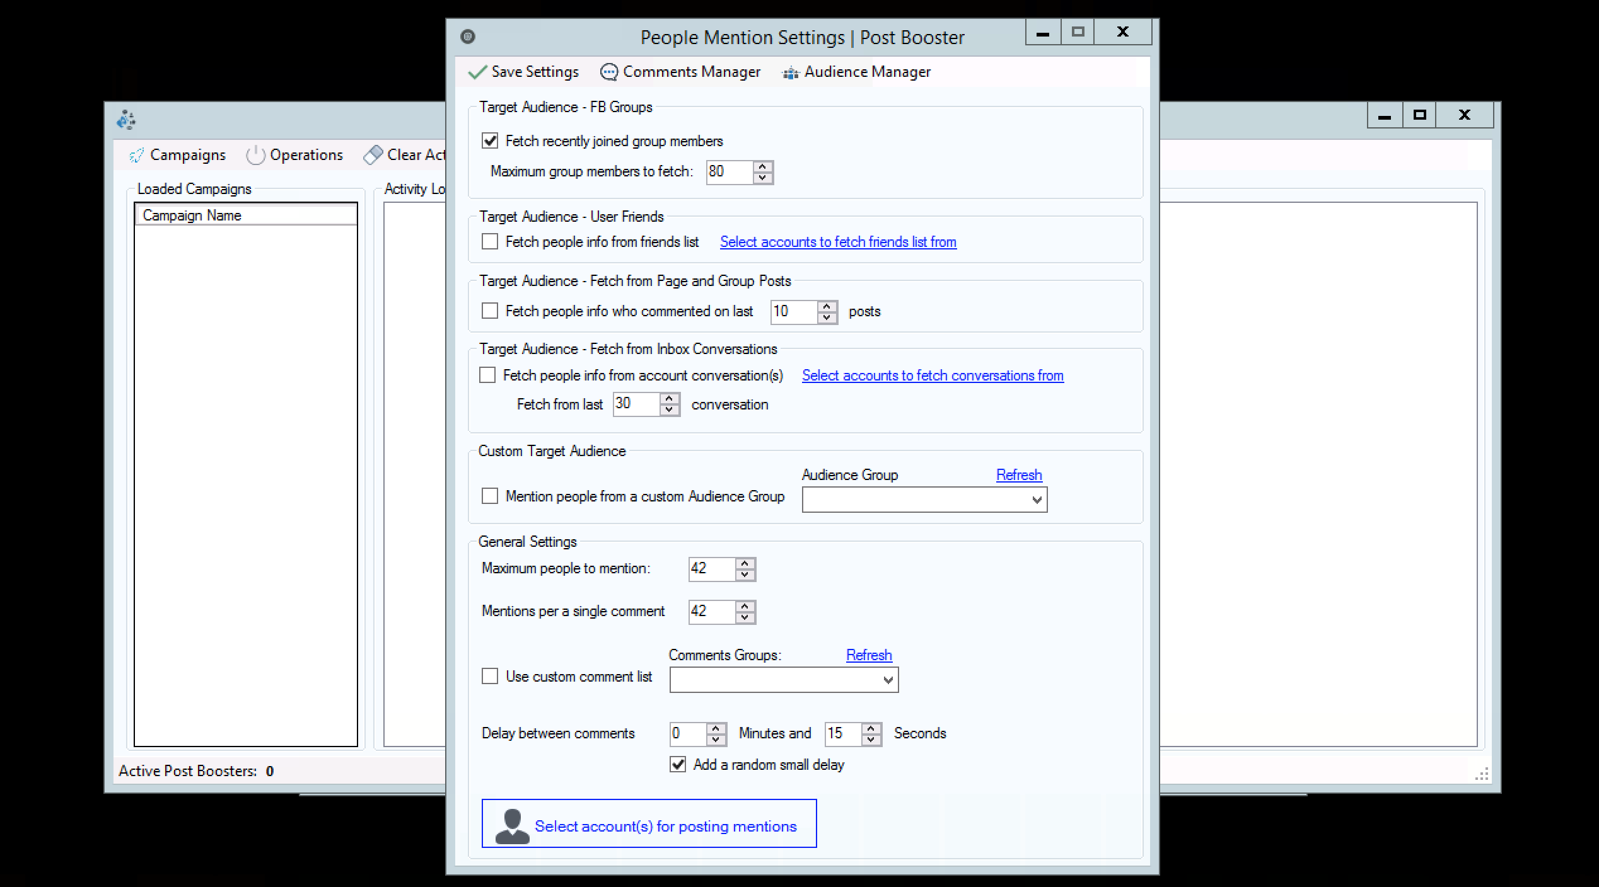Decrease Fetch from last conversation count

[x=670, y=410]
